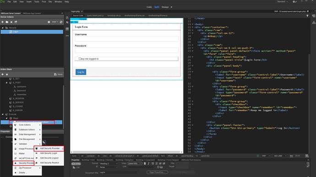Image resolution: width=316 pixels, height=177 pixels.
Task: Open more tools ellipsis in side toolbar
Action: pyautogui.click(x=67, y=36)
